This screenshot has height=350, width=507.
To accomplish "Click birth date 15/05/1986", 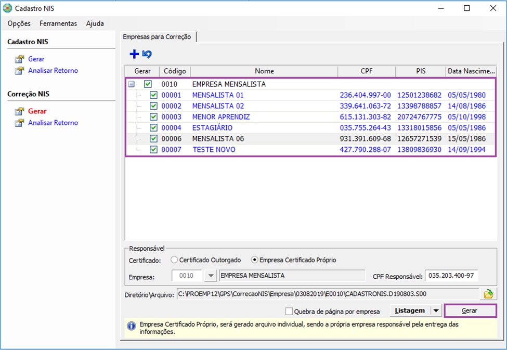I will tap(467, 139).
